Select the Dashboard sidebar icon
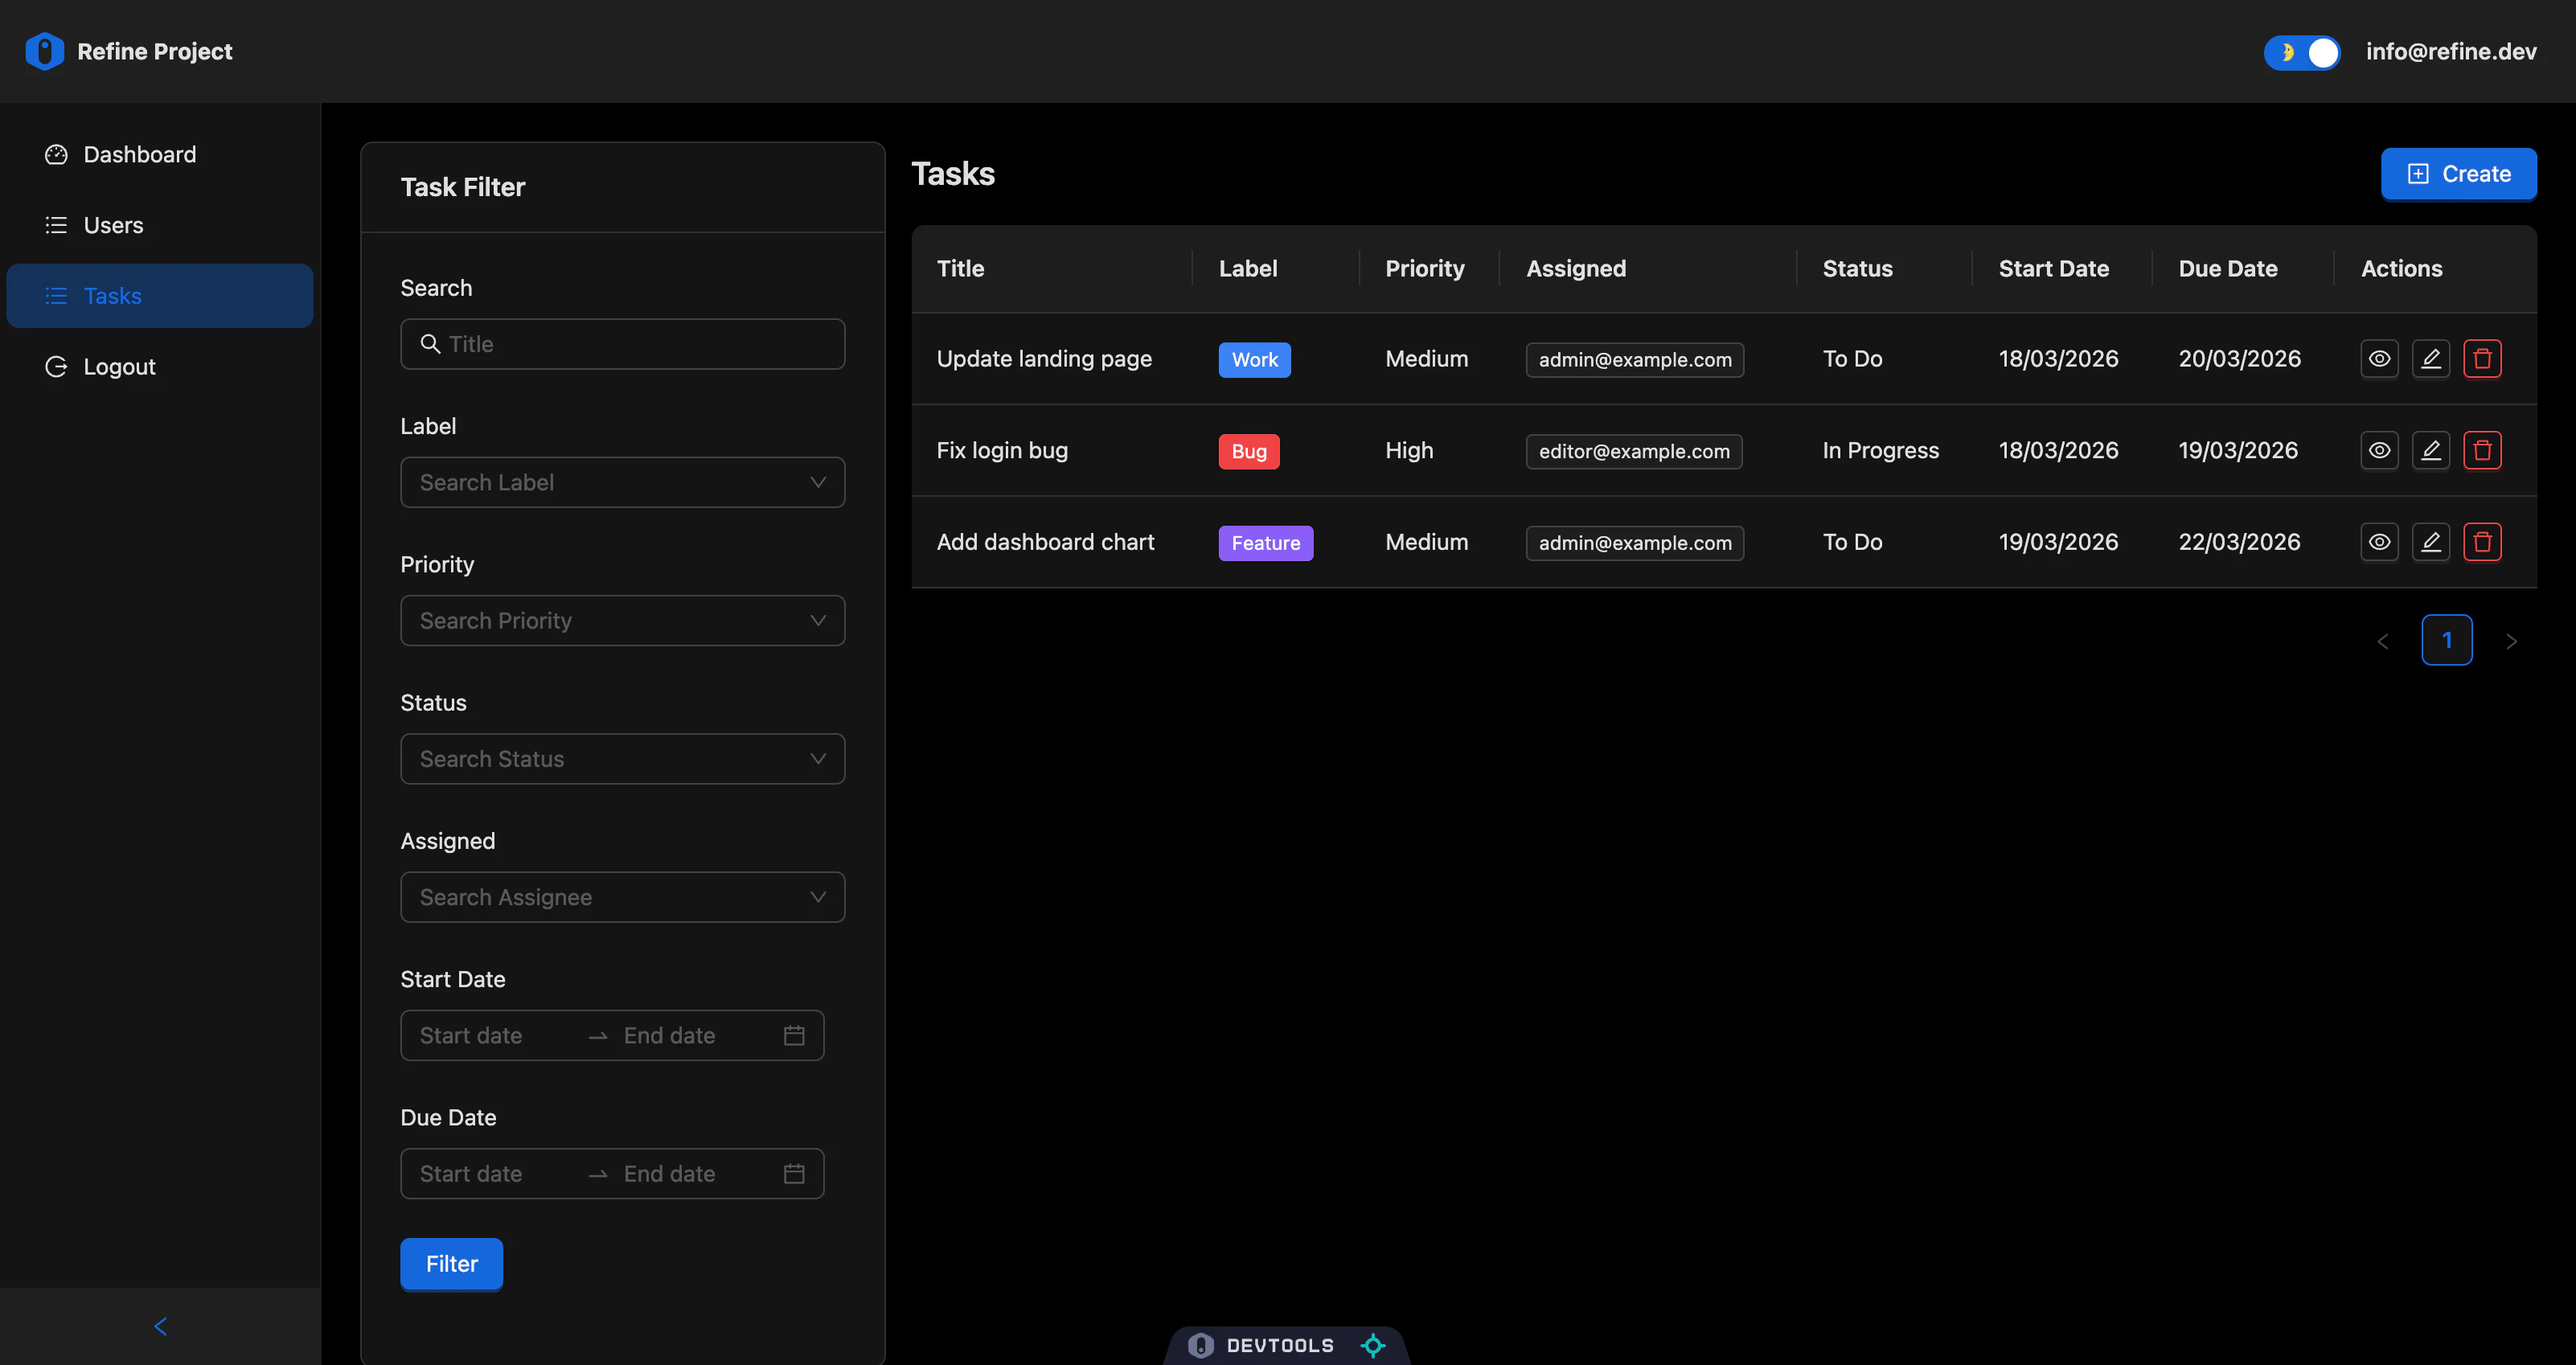This screenshot has width=2576, height=1365. coord(56,155)
